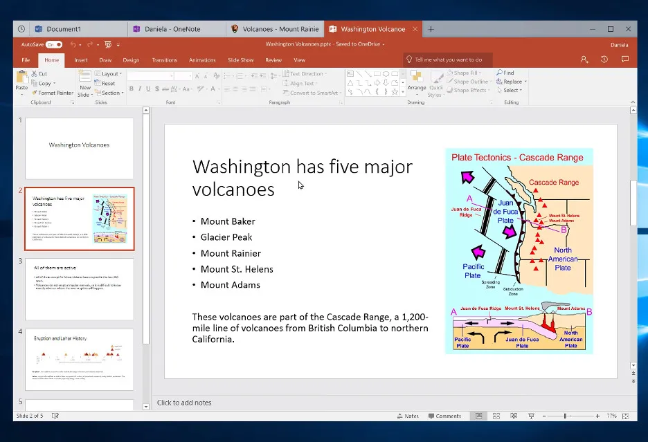Go to the Animations ribbon tab
Screen dimensions: 648x442
pyautogui.click(x=202, y=60)
